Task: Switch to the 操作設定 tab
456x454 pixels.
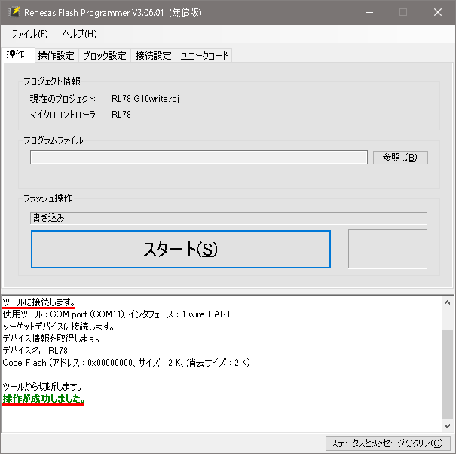Action: pos(56,55)
